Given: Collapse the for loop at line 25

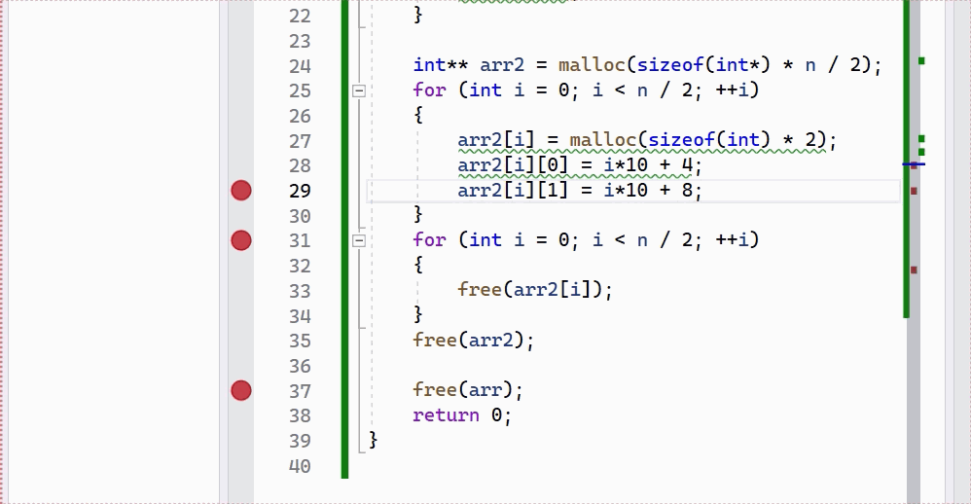Looking at the screenshot, I should coord(359,90).
